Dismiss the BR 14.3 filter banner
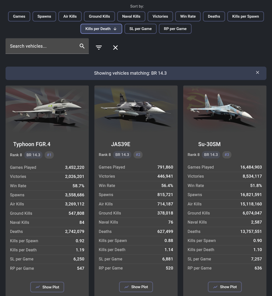 click(x=257, y=73)
